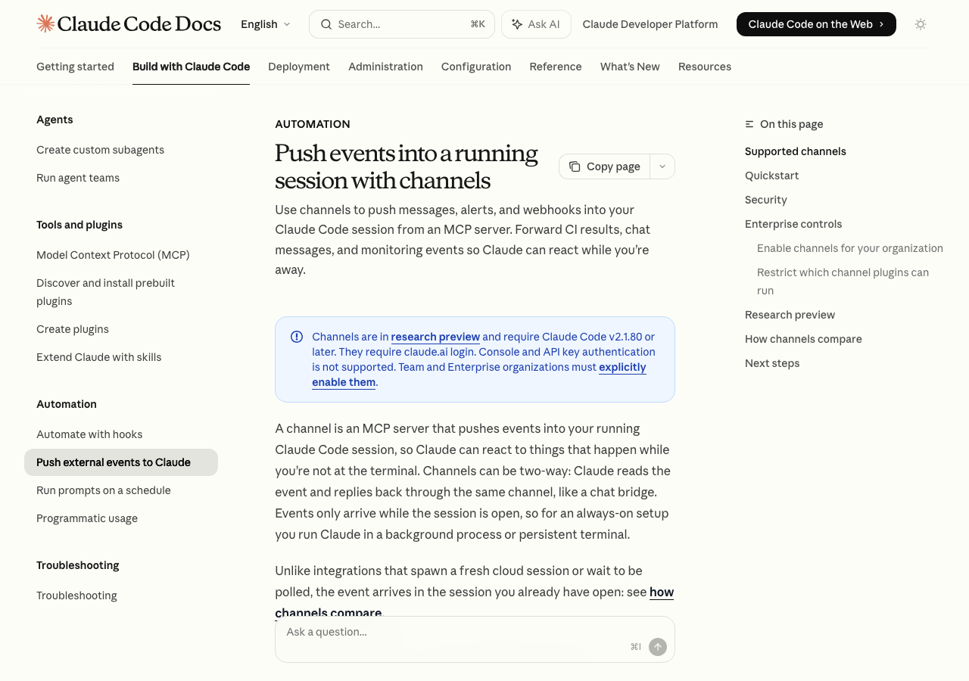Click the explicitly enable them link
The image size is (969, 681).
pyautogui.click(x=622, y=367)
